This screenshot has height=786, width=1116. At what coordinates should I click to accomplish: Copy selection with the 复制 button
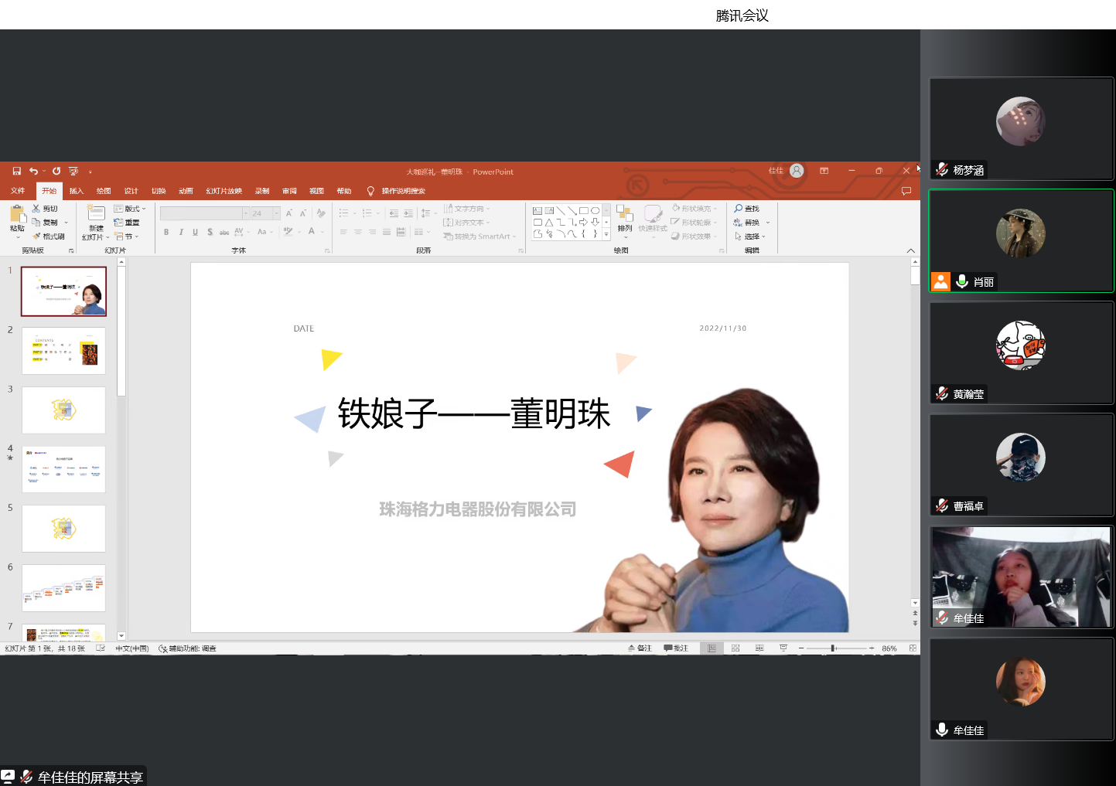(x=45, y=223)
